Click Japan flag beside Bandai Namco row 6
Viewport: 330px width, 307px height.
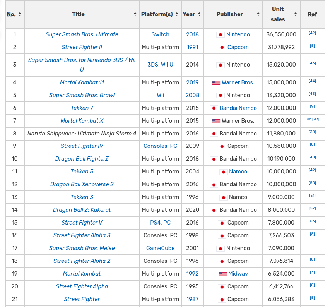click(x=214, y=108)
